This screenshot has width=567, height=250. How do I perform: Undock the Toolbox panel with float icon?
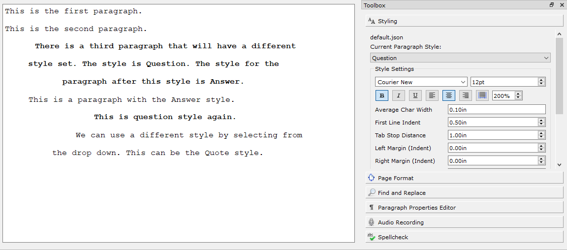551,5
